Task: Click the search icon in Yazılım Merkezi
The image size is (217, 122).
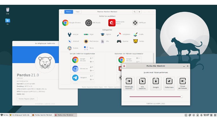Action: (x=134, y=12)
